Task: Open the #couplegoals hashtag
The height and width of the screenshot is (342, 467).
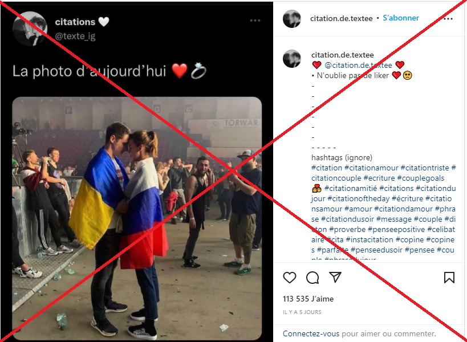Action: click(x=421, y=178)
